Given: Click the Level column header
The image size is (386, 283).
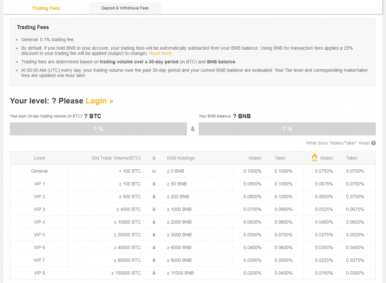Looking at the screenshot, I should click(40, 158).
